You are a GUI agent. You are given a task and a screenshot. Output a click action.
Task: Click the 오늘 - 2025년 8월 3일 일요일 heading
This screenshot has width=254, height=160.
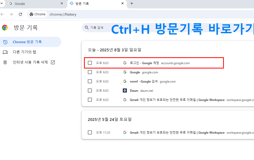point(115,50)
